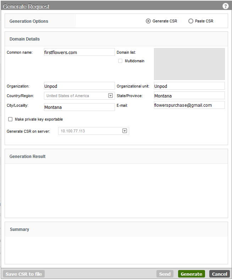
Task: Enable the Multidomain checkbox
Action: 120,61
